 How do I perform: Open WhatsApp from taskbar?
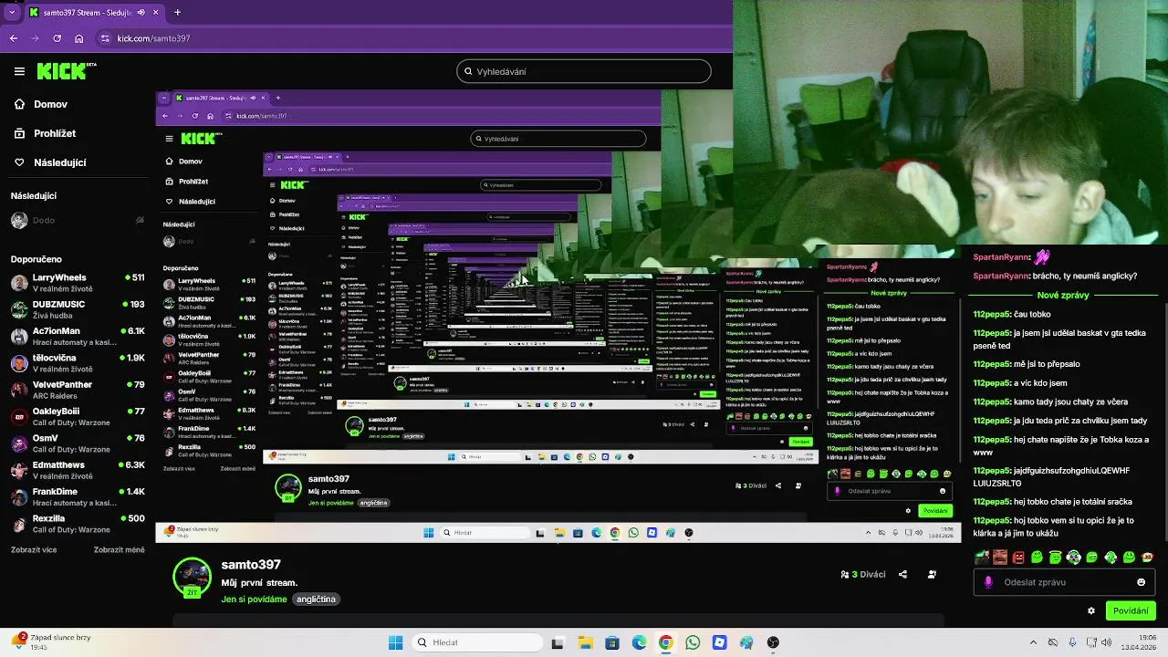693,642
